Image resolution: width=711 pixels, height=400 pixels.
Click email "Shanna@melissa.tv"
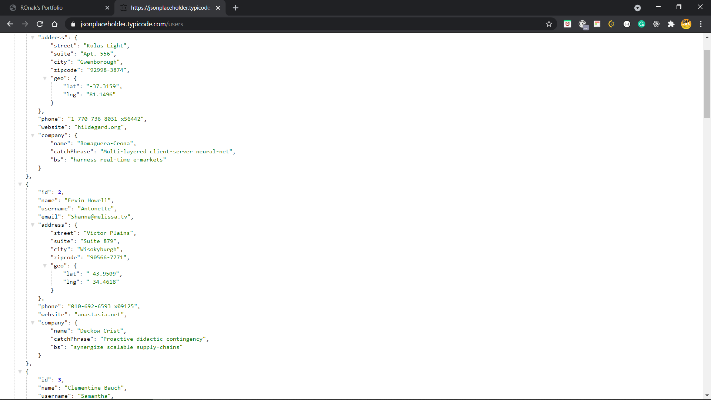tap(99, 217)
